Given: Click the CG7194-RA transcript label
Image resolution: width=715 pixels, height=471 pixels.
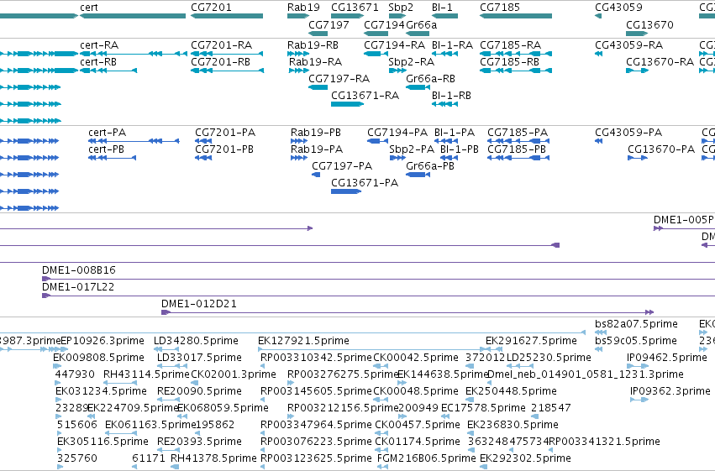Looking at the screenshot, I should pos(394,45).
